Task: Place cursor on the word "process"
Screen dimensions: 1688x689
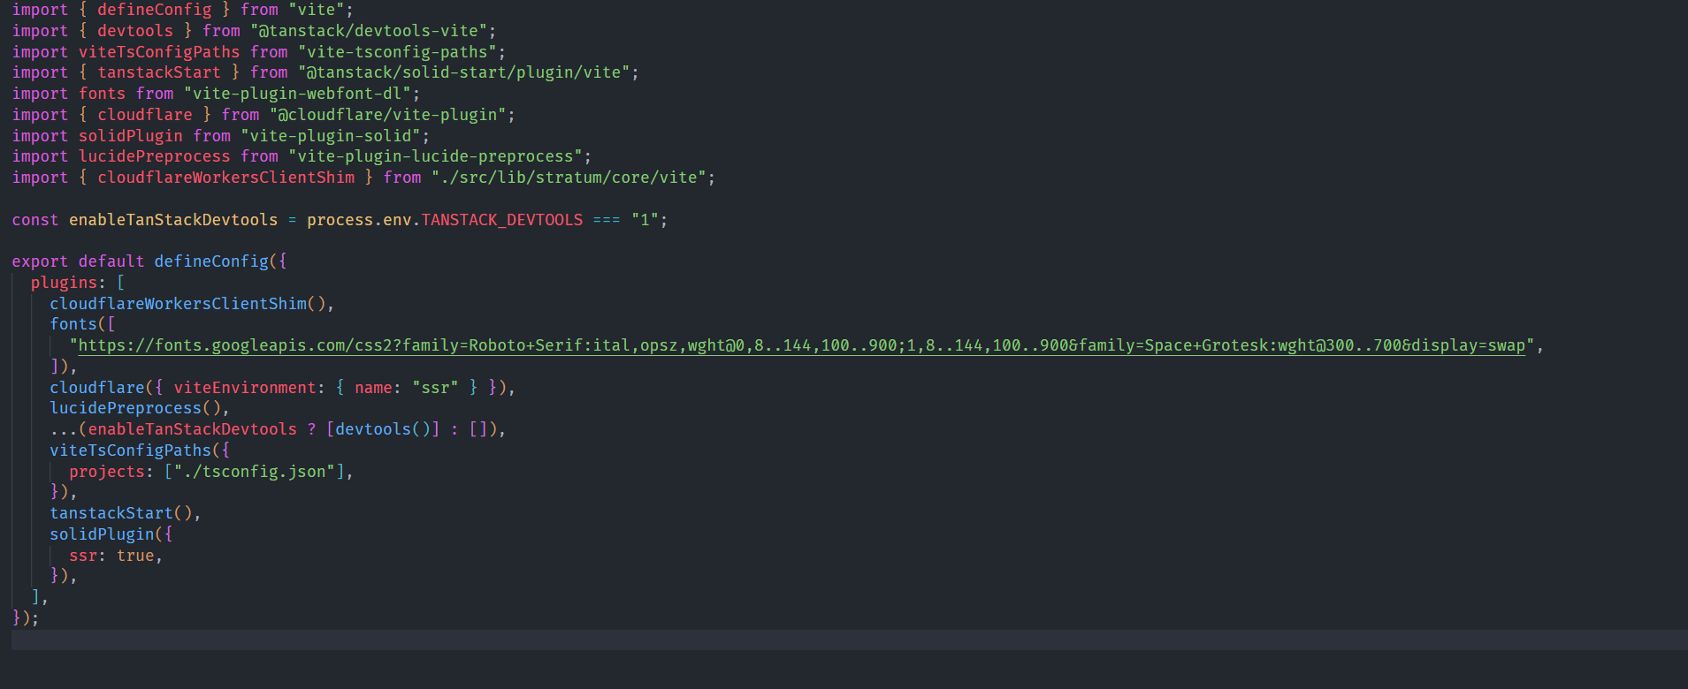Action: click(340, 220)
